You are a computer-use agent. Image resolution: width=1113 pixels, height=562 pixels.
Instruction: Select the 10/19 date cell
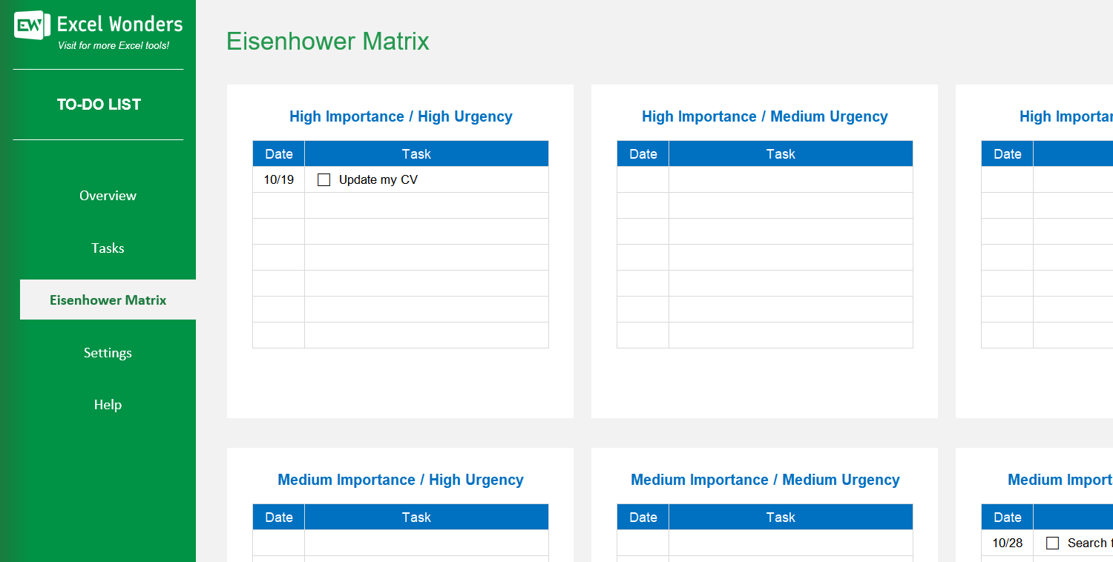(278, 179)
